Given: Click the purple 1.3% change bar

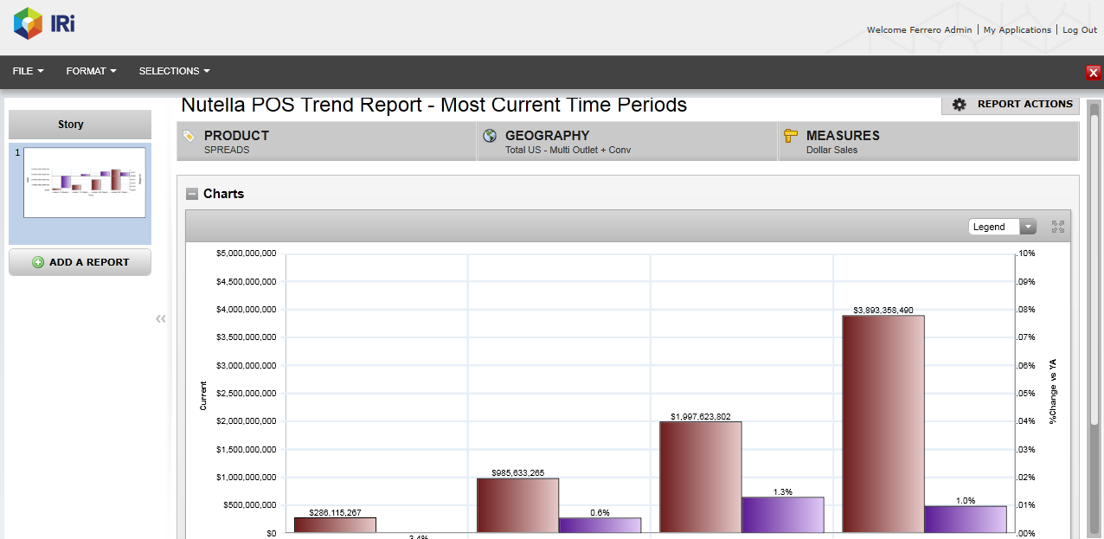Looking at the screenshot, I should point(782,515).
